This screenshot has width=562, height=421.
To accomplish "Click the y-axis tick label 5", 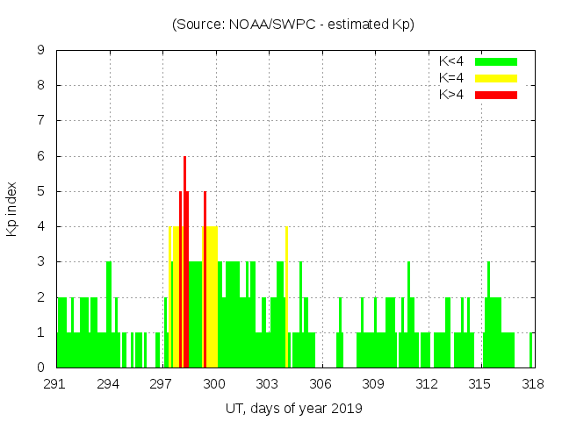I will (x=41, y=191).
